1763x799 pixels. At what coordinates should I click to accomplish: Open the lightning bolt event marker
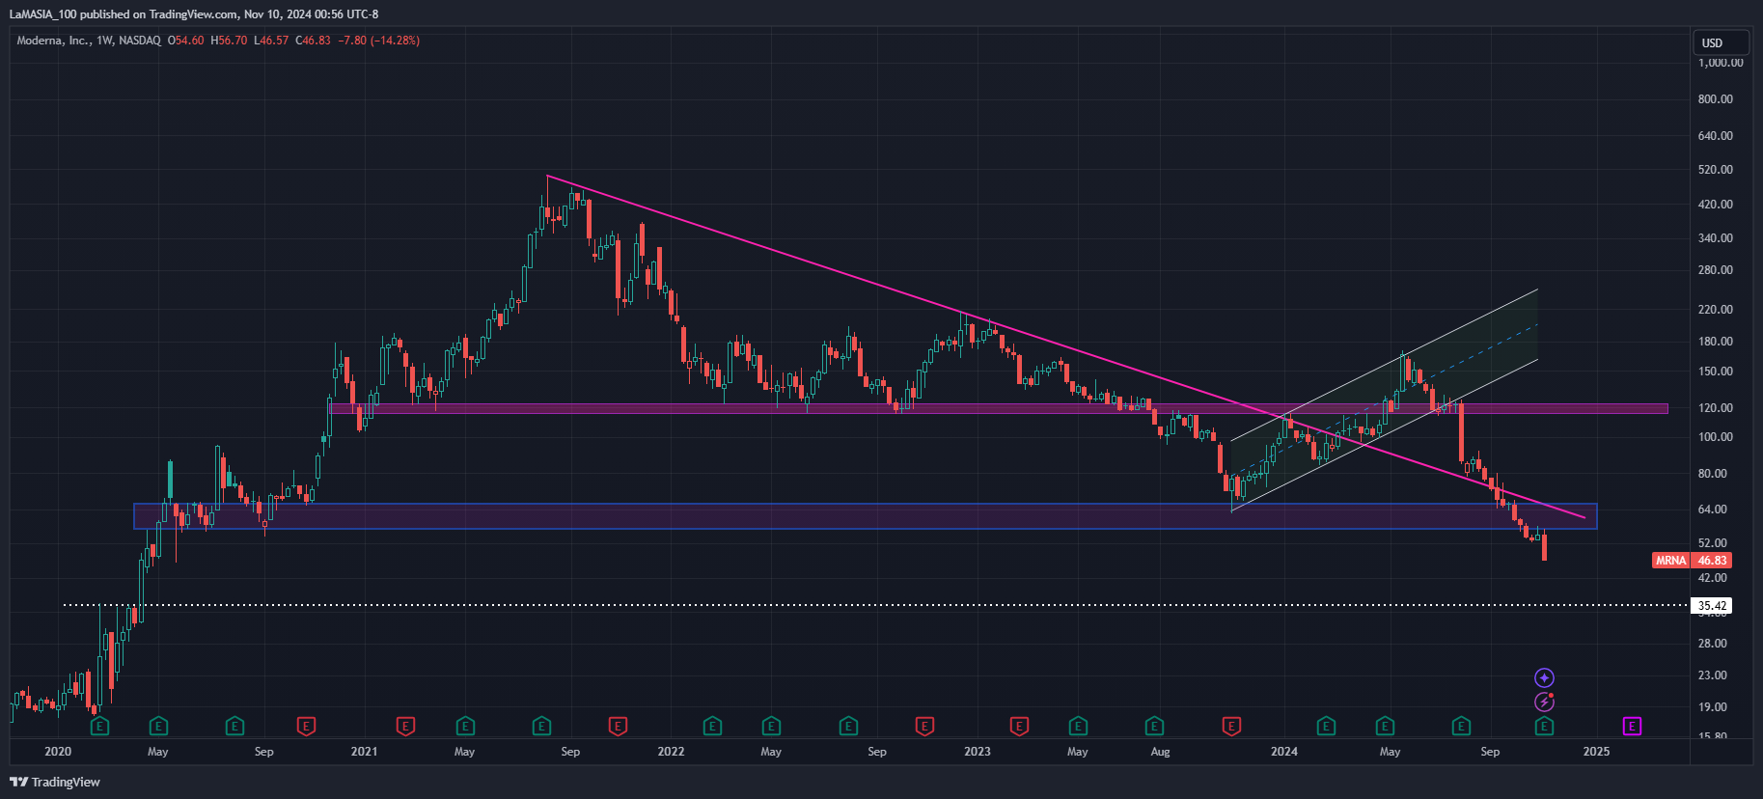(1544, 703)
